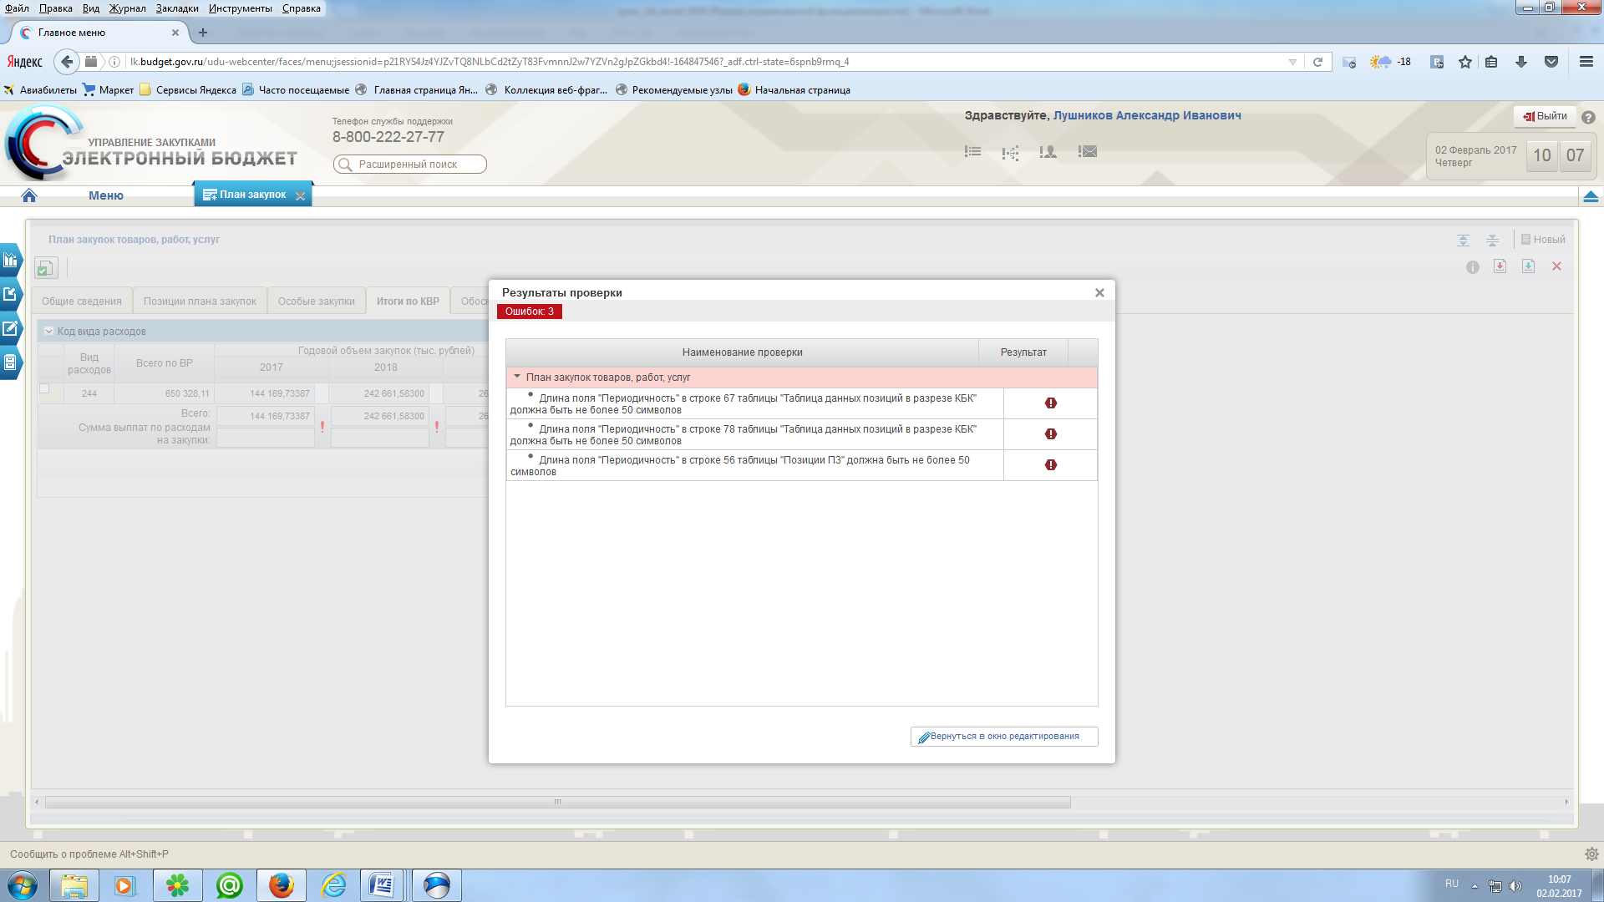Click the help question mark icon
This screenshot has height=902, width=1604.
coord(1588,118)
